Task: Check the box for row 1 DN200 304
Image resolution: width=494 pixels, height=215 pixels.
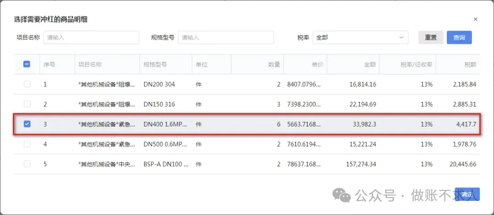Action: 27,84
